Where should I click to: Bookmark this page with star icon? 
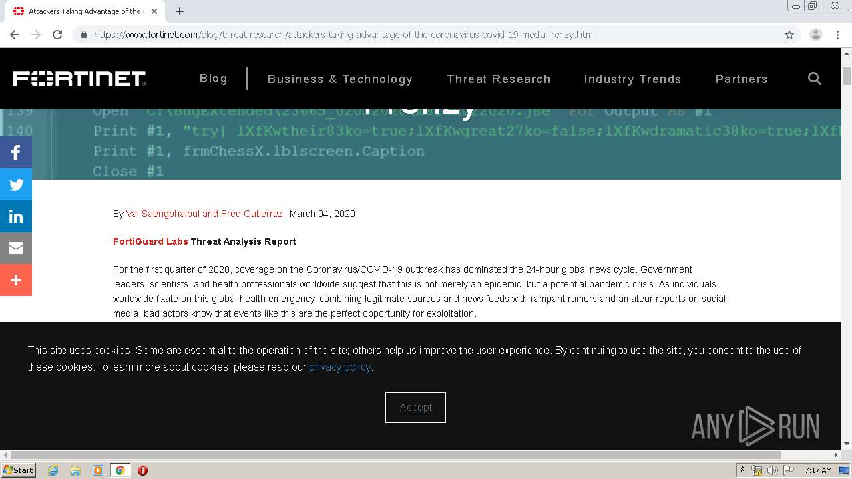click(789, 35)
